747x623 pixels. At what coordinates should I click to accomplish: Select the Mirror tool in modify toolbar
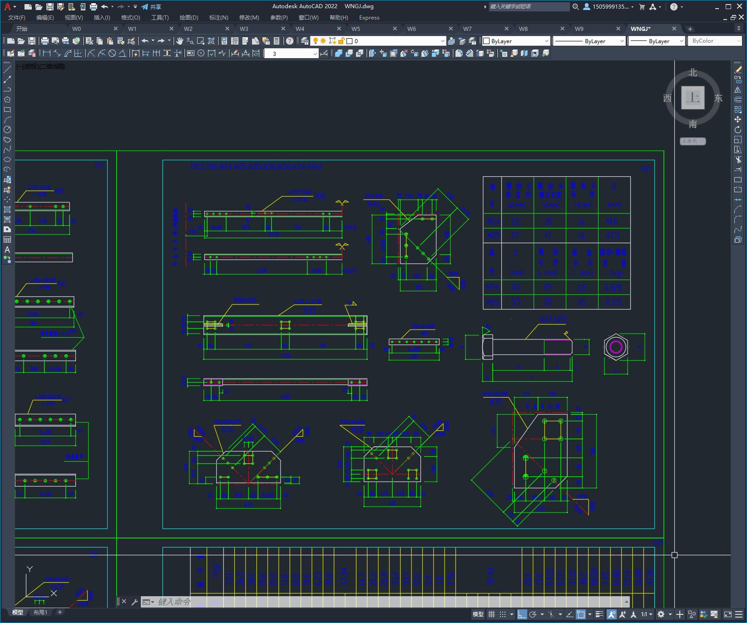click(738, 90)
